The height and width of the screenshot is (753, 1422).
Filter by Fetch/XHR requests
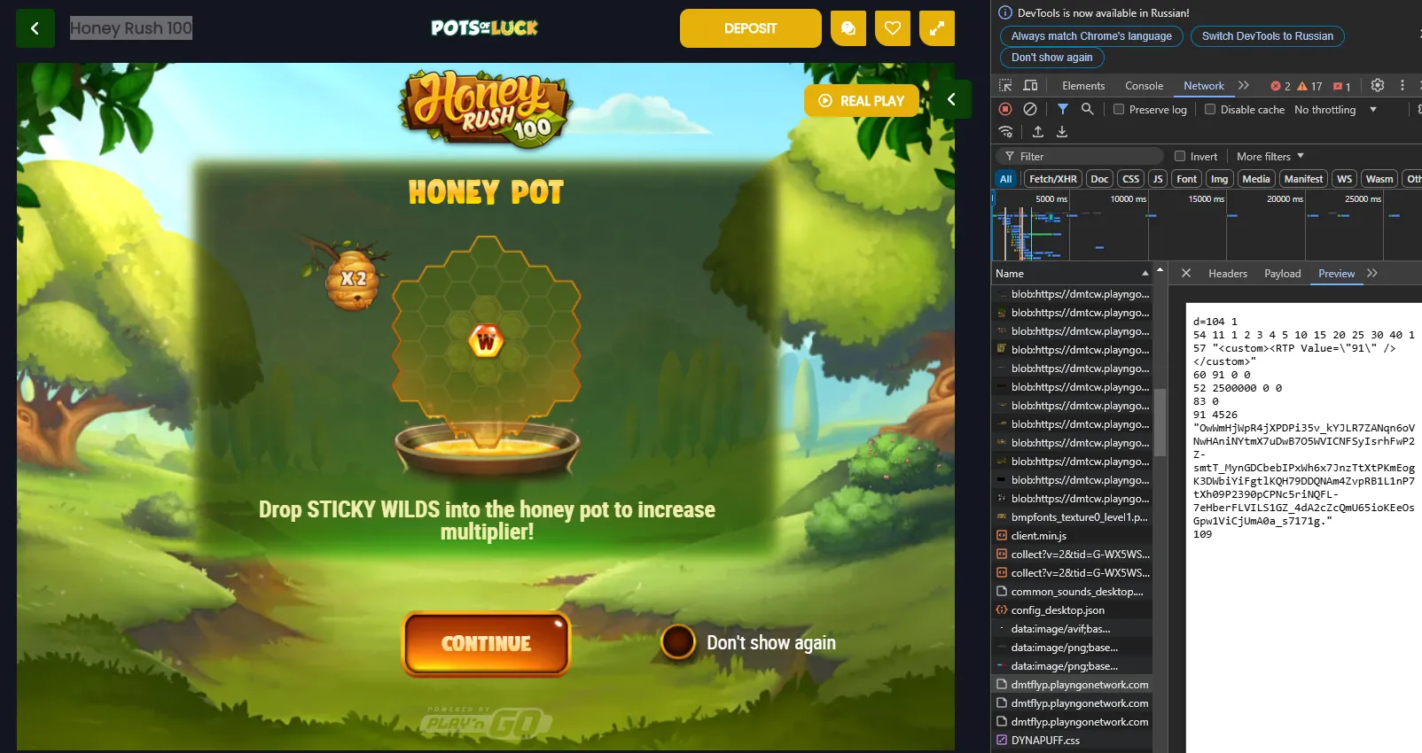click(1052, 179)
